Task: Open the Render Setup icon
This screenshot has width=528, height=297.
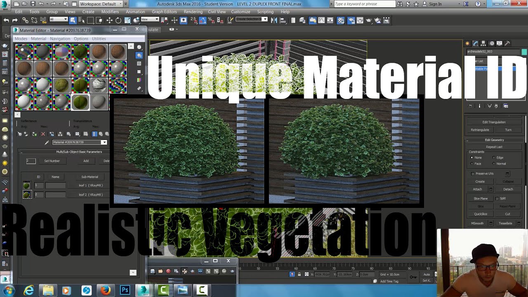Action: (351, 20)
